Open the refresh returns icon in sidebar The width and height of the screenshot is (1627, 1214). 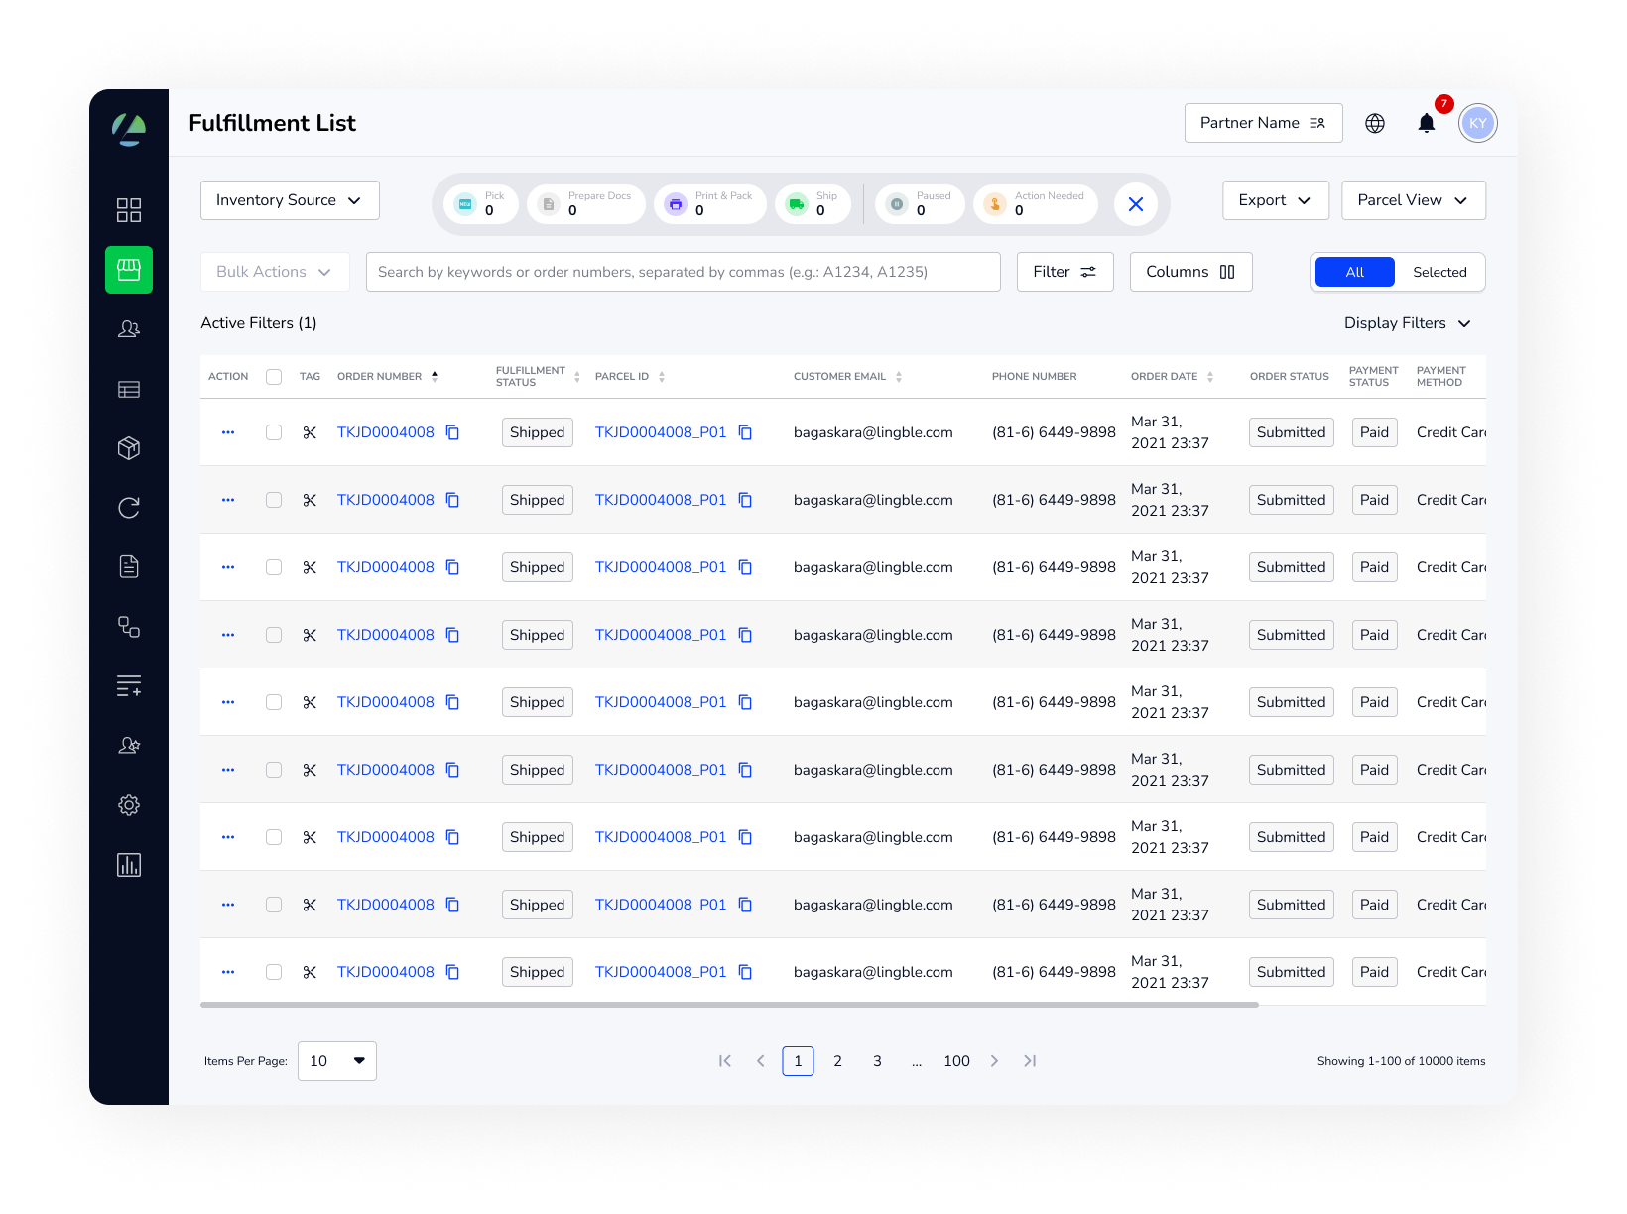[129, 508]
